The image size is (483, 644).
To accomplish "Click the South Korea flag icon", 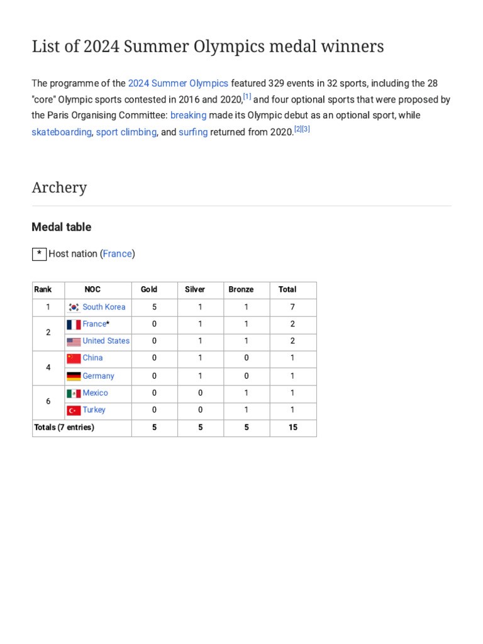I will [x=74, y=308].
